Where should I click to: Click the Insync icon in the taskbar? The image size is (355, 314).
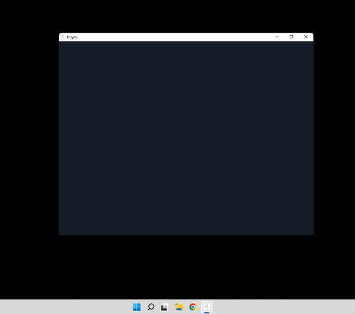(x=207, y=307)
